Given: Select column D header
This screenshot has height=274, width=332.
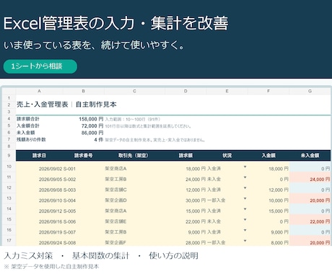Looking at the screenshot, I should coord(185,91).
